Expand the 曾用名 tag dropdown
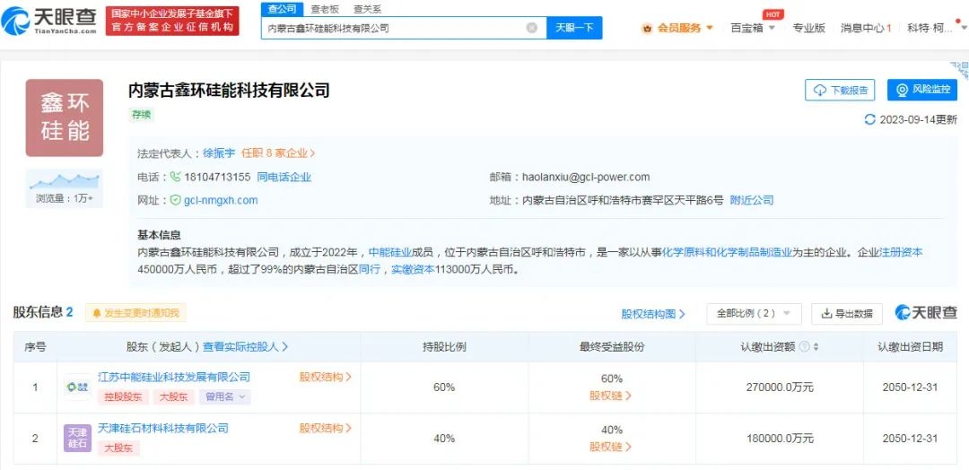 click(224, 397)
